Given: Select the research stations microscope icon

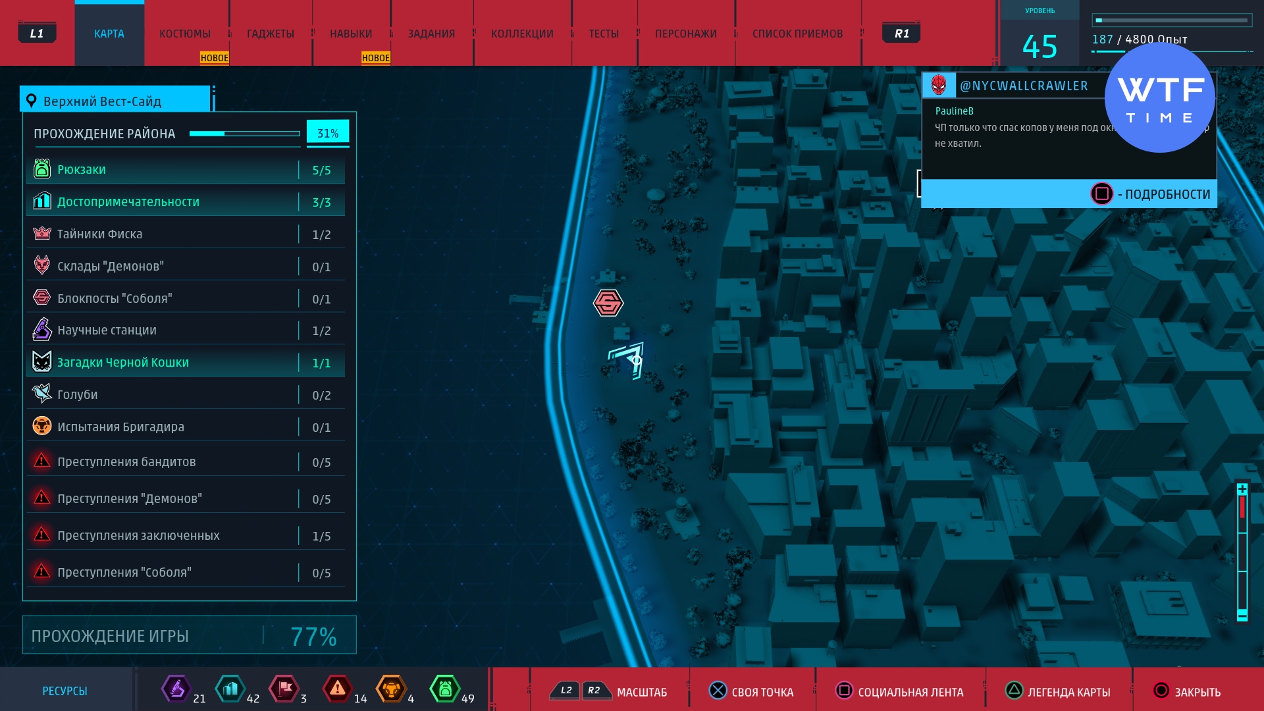Looking at the screenshot, I should pos(42,330).
